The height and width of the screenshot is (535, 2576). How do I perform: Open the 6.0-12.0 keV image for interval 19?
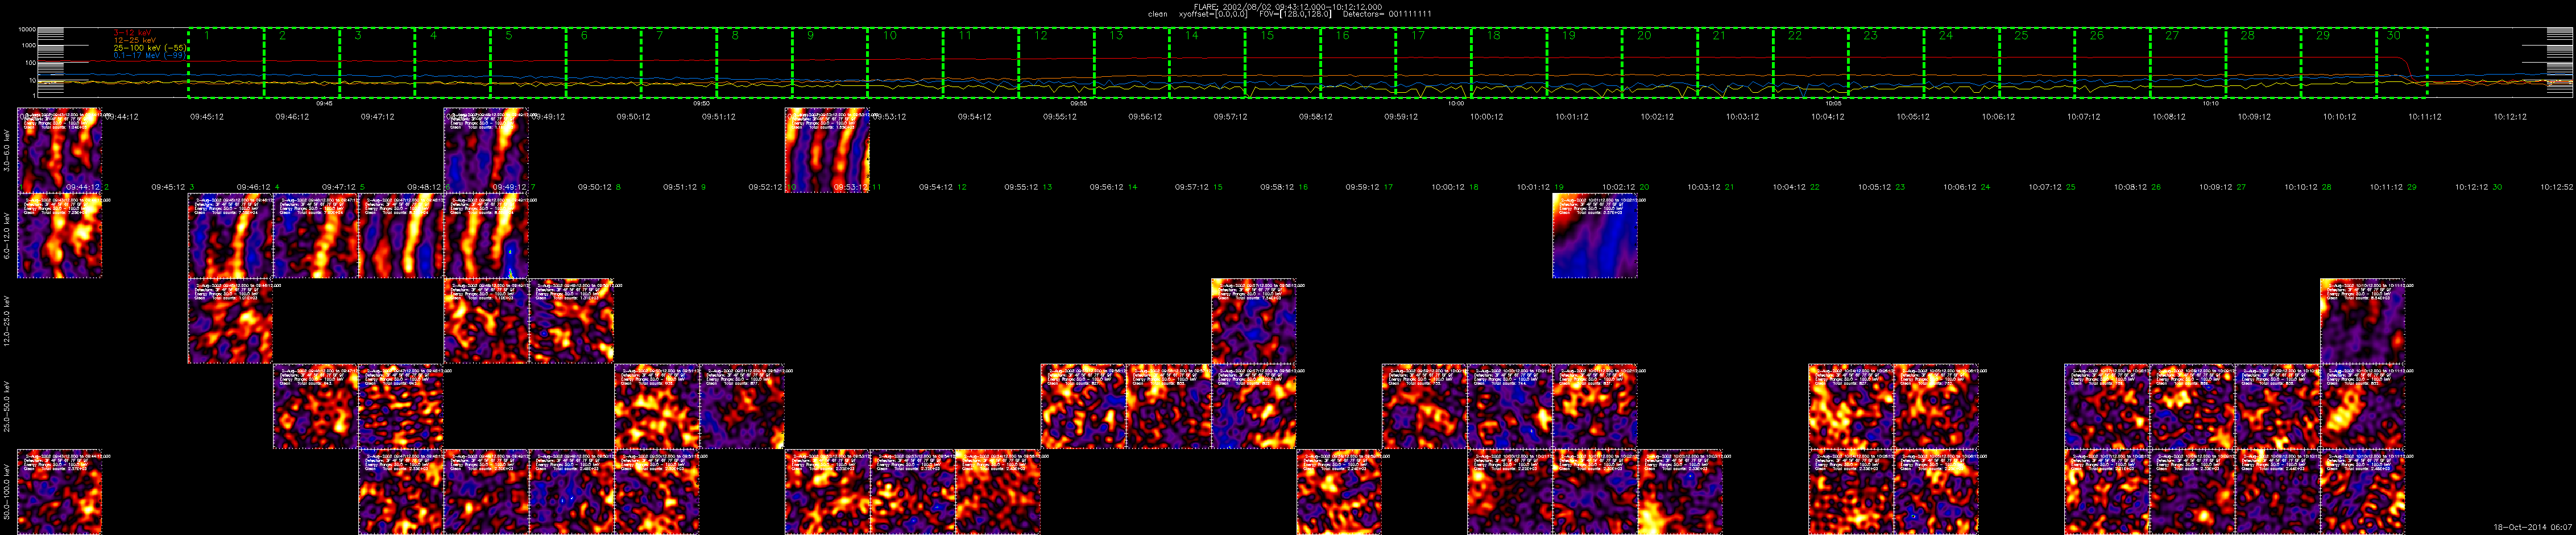pos(1594,236)
